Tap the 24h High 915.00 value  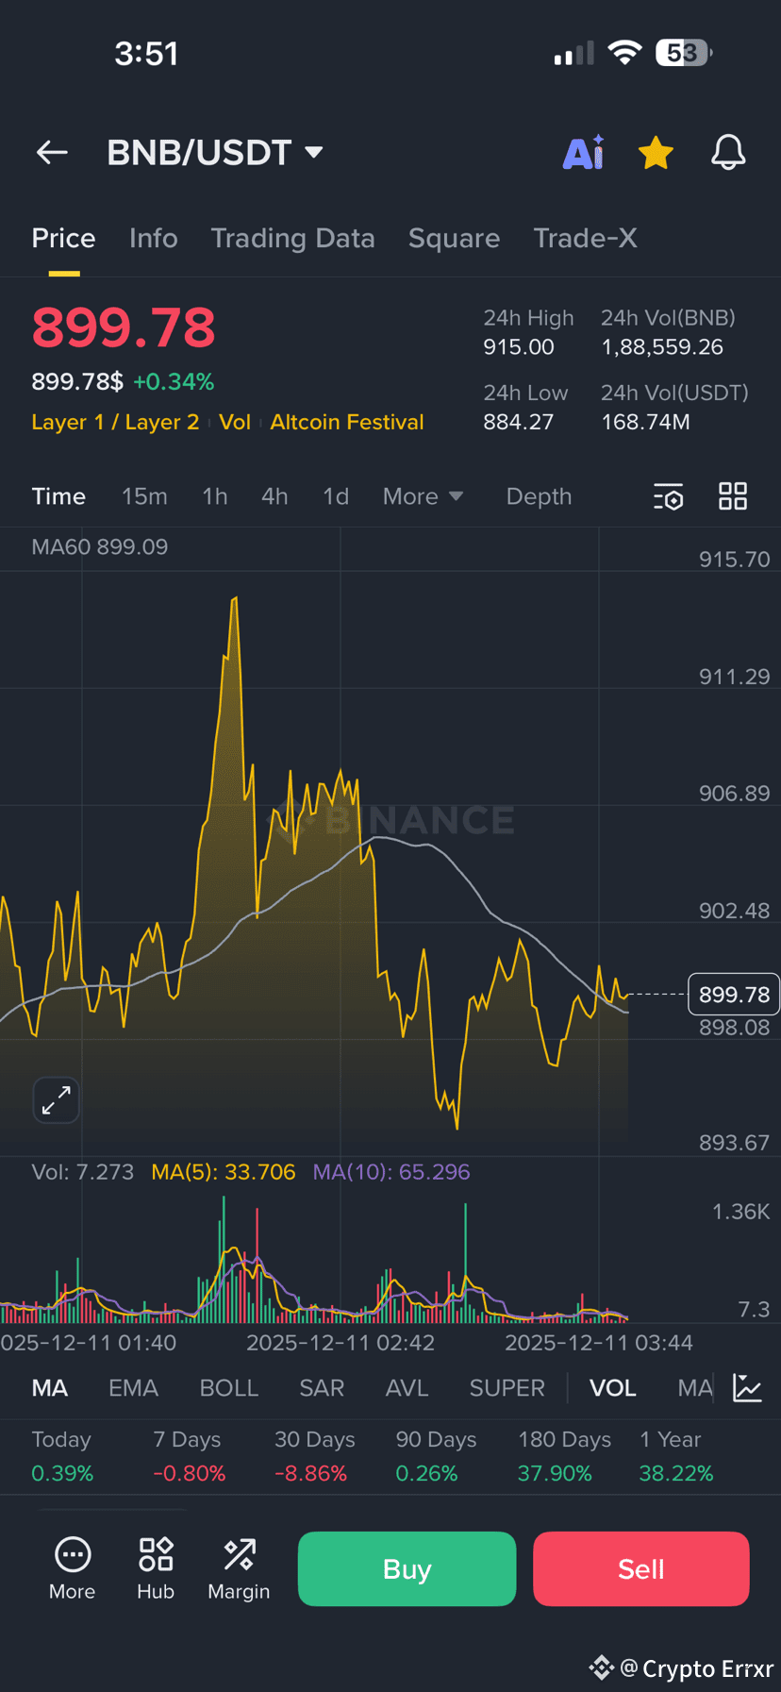[x=519, y=347]
